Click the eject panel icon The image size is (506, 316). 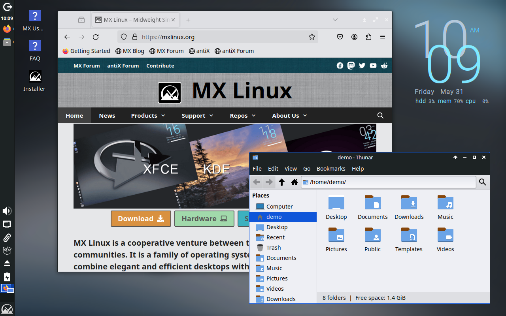point(7,263)
